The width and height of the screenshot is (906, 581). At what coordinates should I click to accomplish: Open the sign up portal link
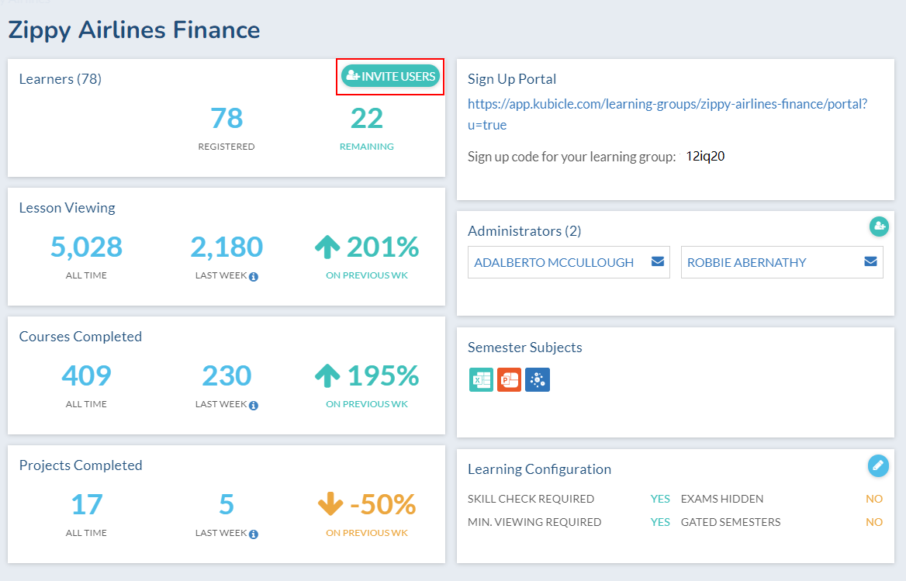(x=667, y=114)
